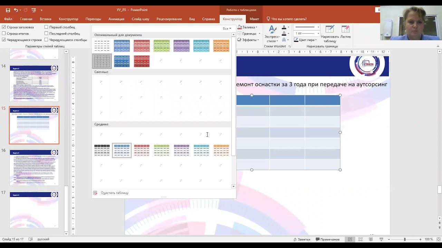Screen dimensions: 442x248
Task: Open the Эффекты dropdown arrow
Action: [x=258, y=40]
